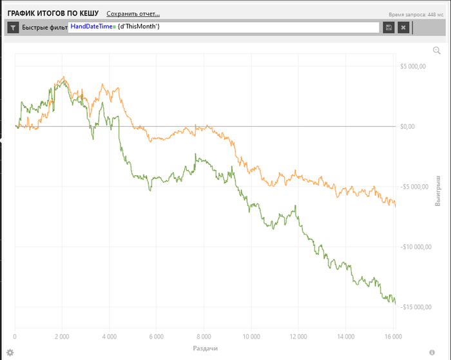
Task: Select the 10 000 x-axis label
Action: tap(251, 336)
